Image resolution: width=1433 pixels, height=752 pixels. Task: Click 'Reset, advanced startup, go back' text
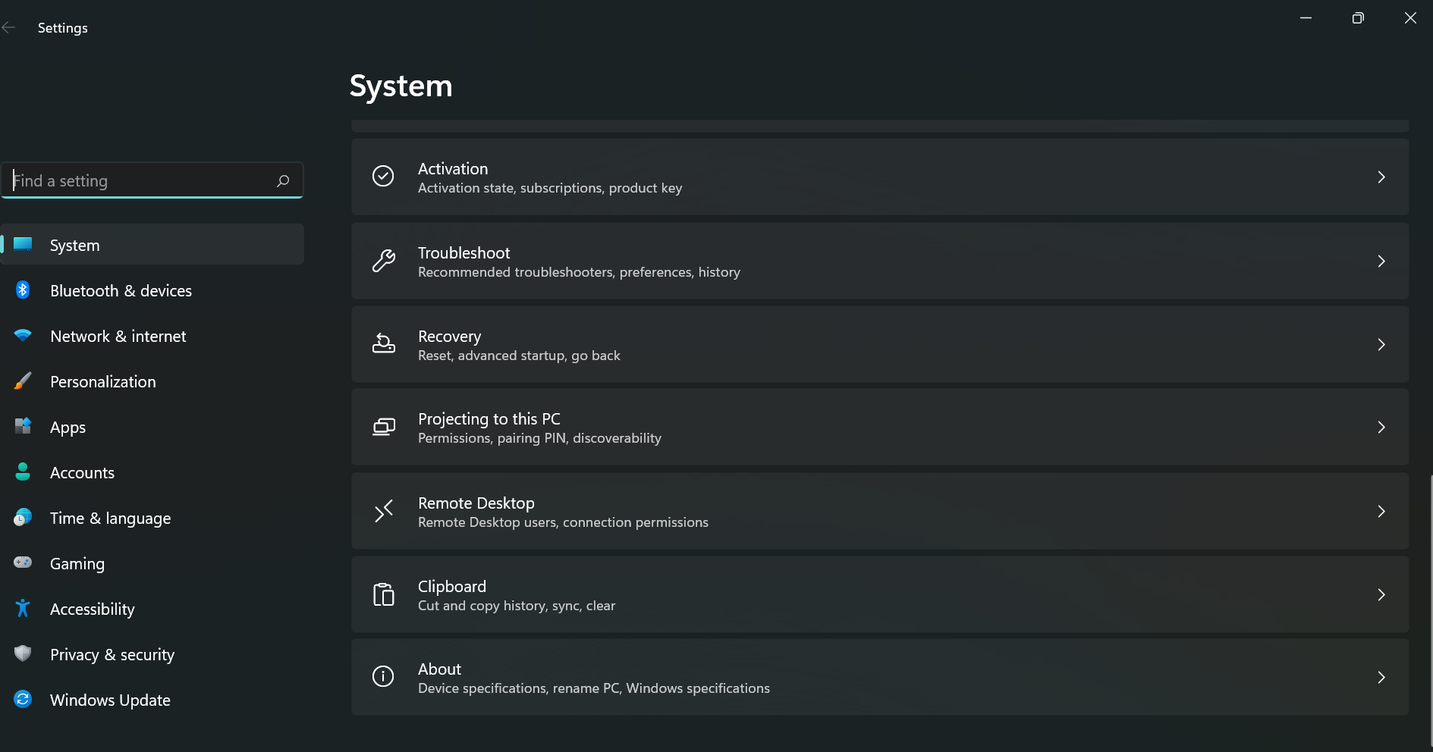click(519, 356)
